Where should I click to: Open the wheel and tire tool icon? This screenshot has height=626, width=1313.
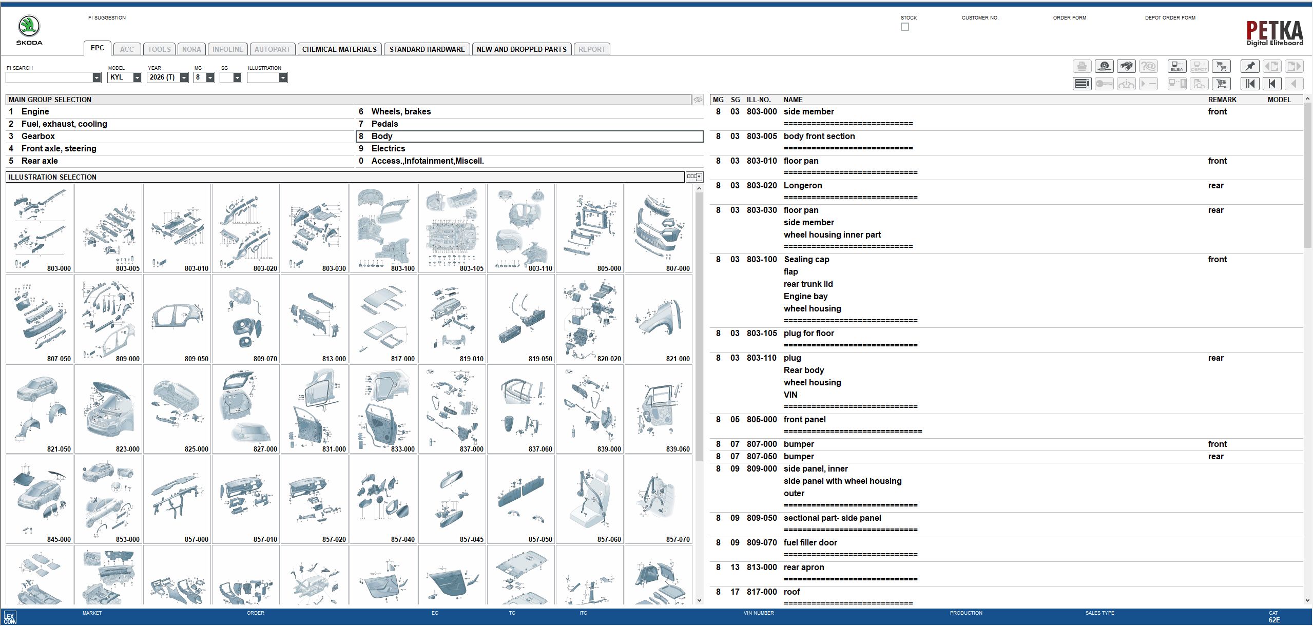[x=1104, y=67]
